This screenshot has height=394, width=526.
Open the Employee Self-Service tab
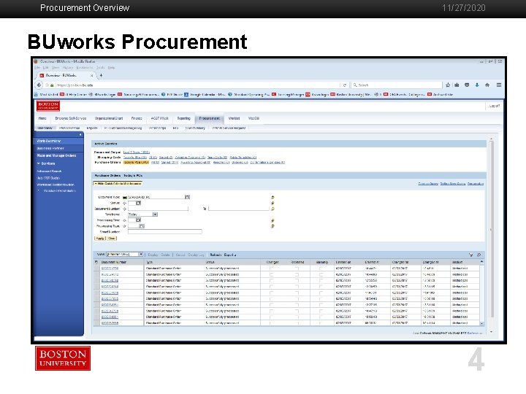71,118
